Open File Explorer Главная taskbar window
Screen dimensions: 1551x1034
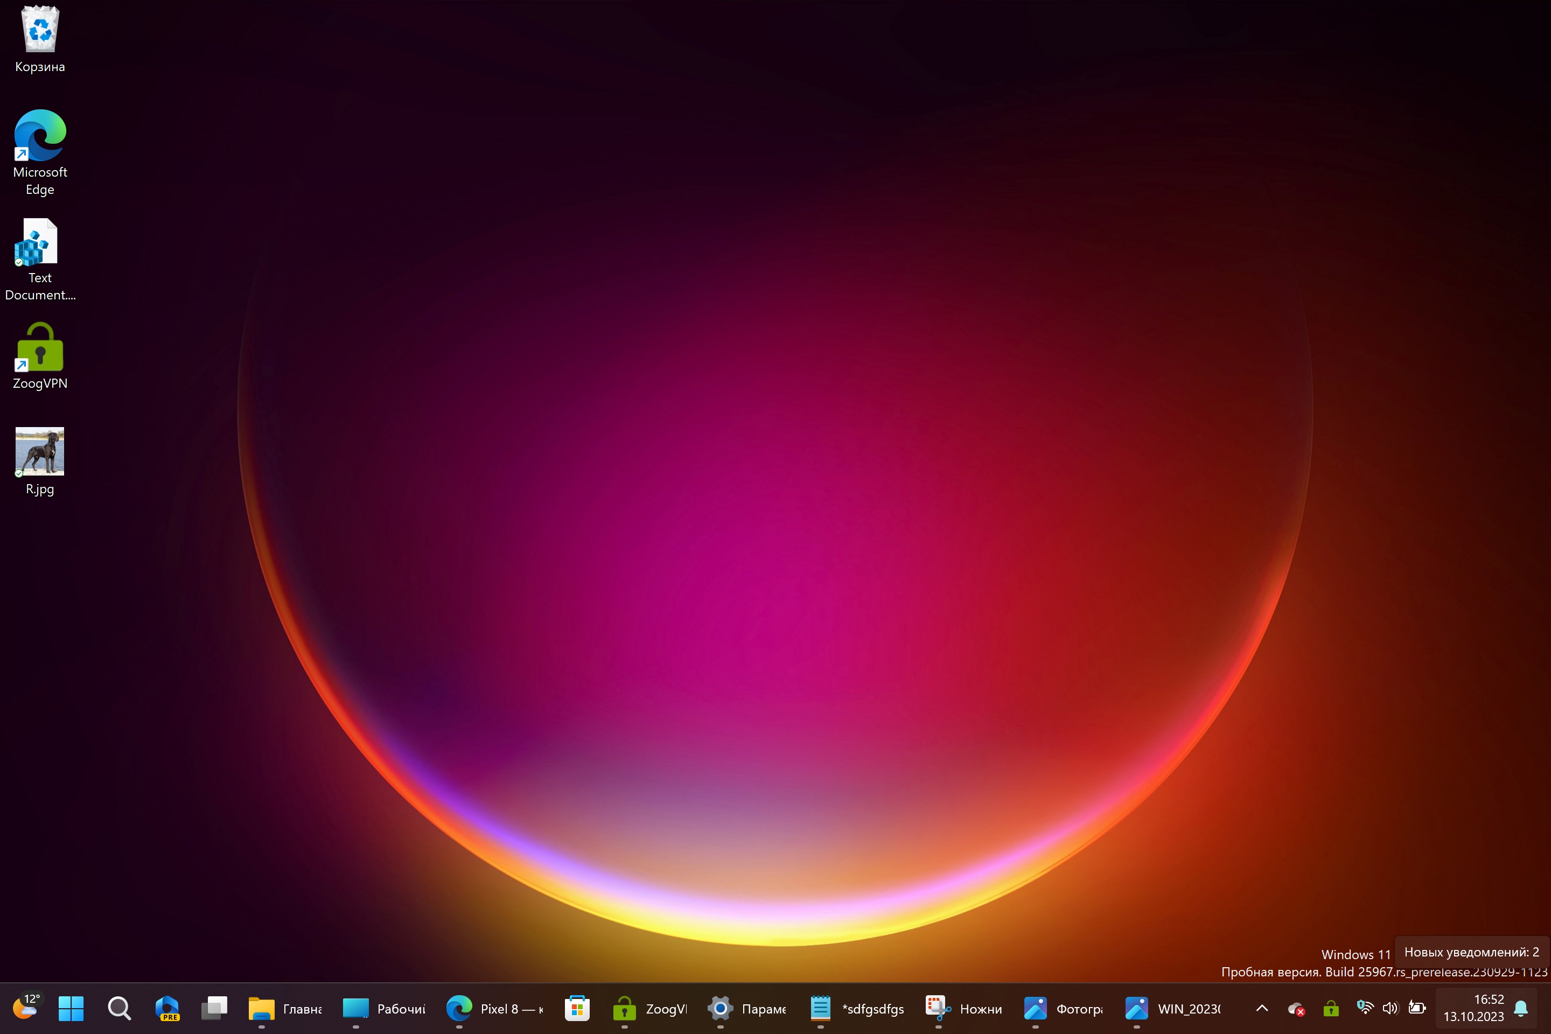[x=285, y=1008]
